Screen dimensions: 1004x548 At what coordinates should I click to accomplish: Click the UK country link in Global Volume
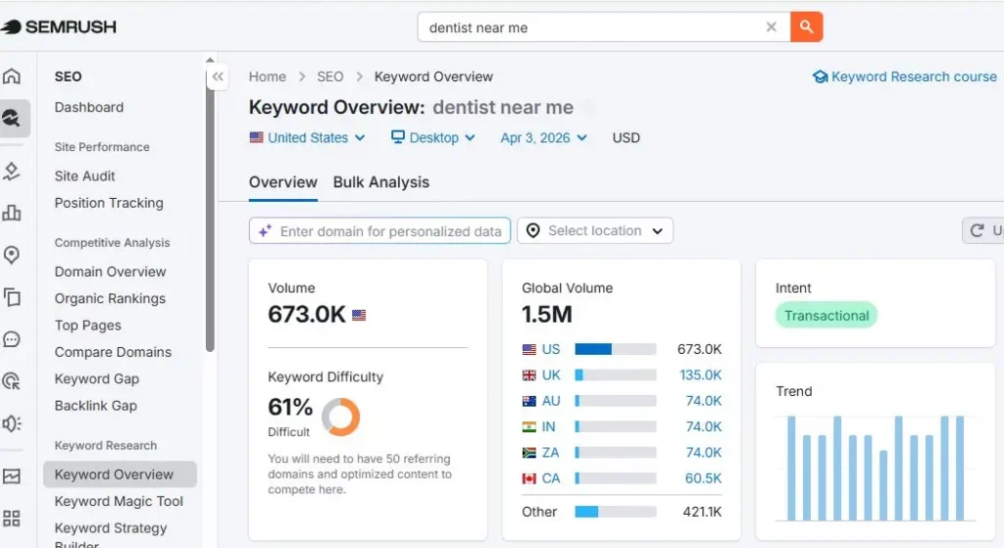(551, 375)
